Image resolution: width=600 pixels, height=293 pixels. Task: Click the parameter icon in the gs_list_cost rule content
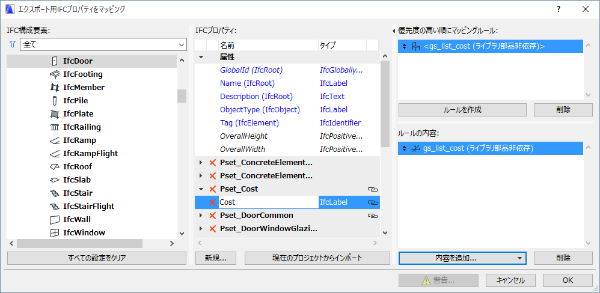[x=415, y=149]
